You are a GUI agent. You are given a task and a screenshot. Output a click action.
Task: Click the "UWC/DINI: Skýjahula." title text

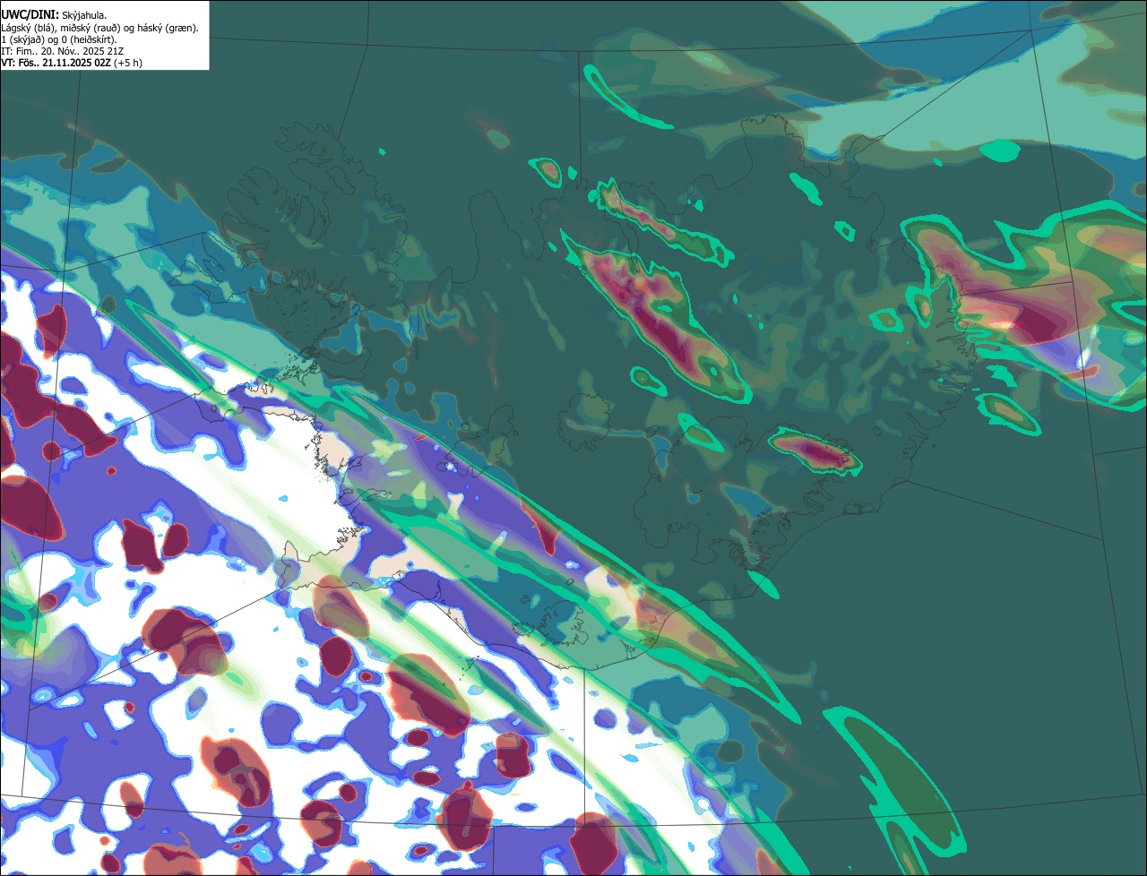pos(55,15)
